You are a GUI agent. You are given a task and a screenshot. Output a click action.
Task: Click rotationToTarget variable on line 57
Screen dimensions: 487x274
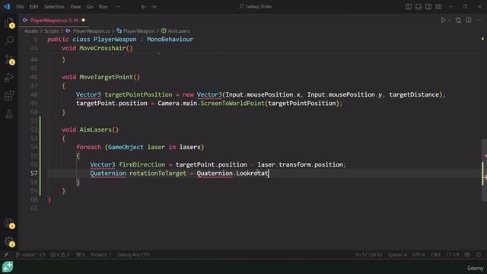tap(158, 174)
